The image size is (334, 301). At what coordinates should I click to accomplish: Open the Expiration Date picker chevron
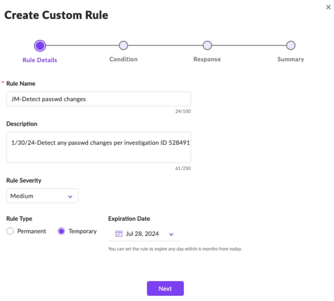pyautogui.click(x=171, y=234)
